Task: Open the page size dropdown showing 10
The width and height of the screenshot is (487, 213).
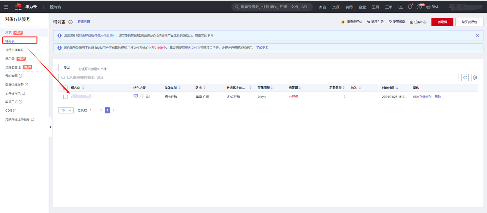Action: tap(66, 110)
